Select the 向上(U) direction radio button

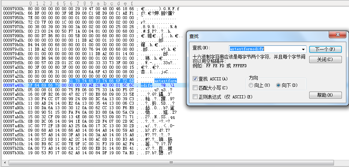coord(251,85)
